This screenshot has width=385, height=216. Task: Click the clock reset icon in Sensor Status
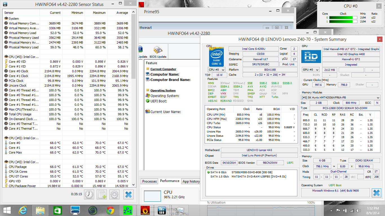(89, 194)
